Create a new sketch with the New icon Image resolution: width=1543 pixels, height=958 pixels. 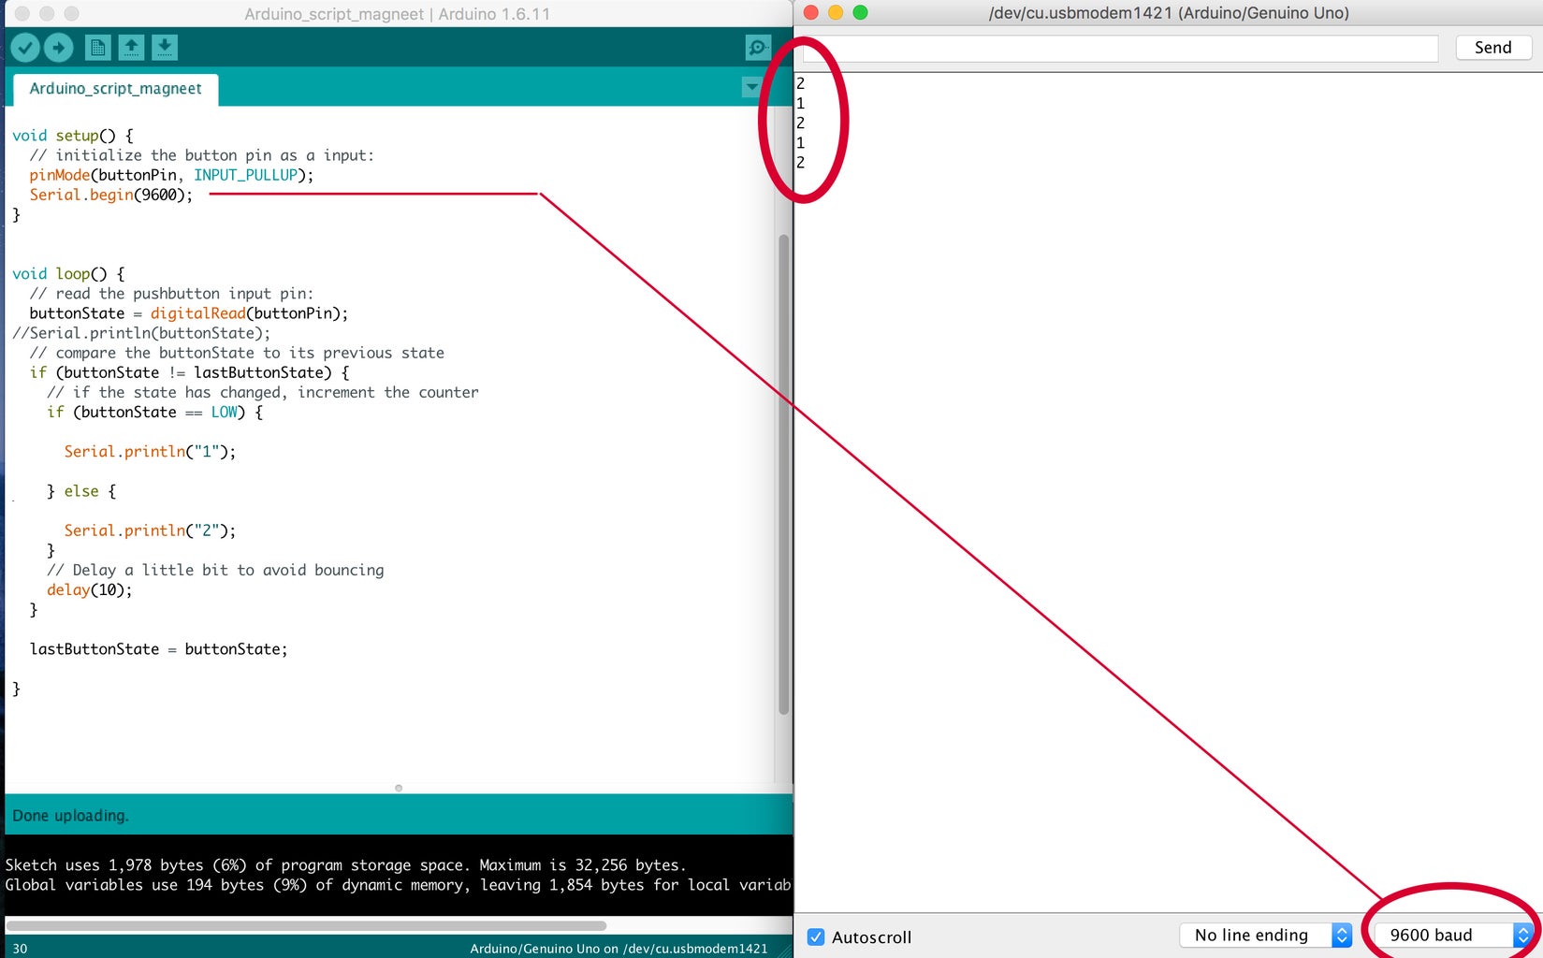coord(97,47)
